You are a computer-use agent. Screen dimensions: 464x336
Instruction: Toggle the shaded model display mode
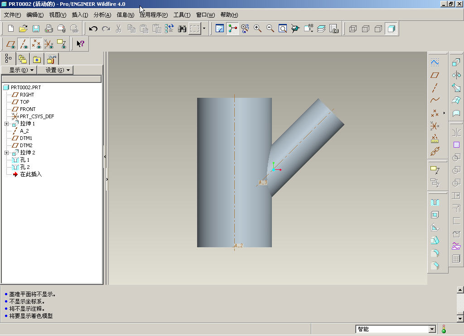click(x=391, y=29)
